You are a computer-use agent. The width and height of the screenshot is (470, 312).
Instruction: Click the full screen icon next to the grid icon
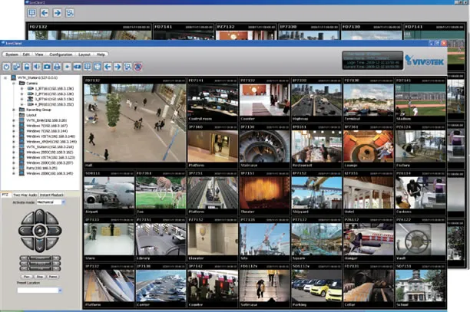pyautogui.click(x=98, y=67)
